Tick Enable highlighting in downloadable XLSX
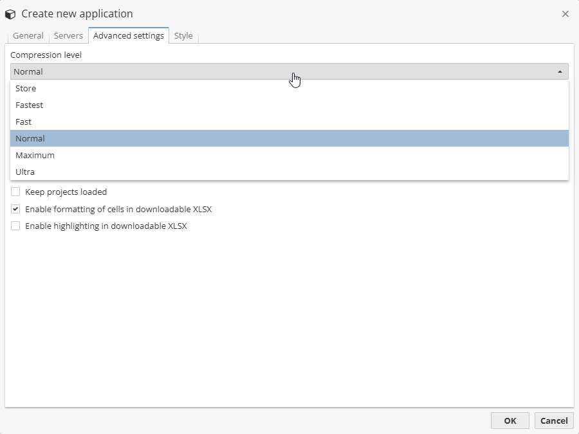579x434 pixels. (15, 226)
